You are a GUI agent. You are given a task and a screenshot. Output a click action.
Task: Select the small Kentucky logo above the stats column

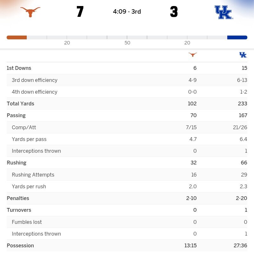[x=243, y=55]
